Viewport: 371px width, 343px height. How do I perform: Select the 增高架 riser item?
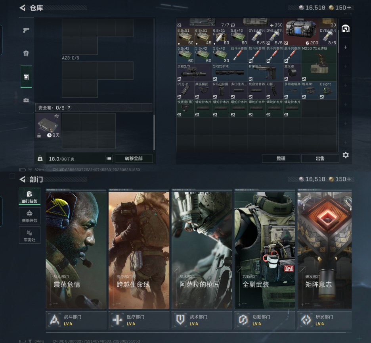310,90
